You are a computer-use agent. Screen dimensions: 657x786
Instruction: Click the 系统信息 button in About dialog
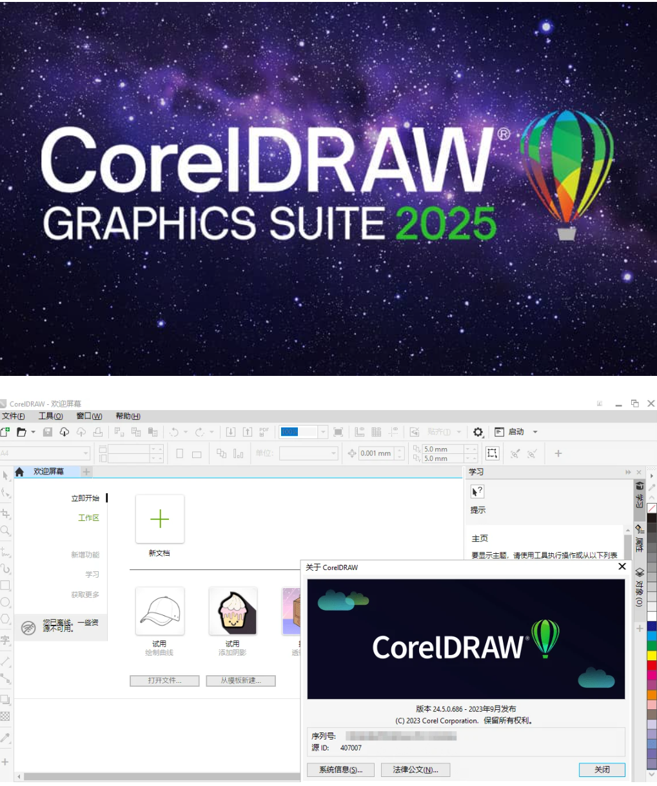pyautogui.click(x=341, y=769)
